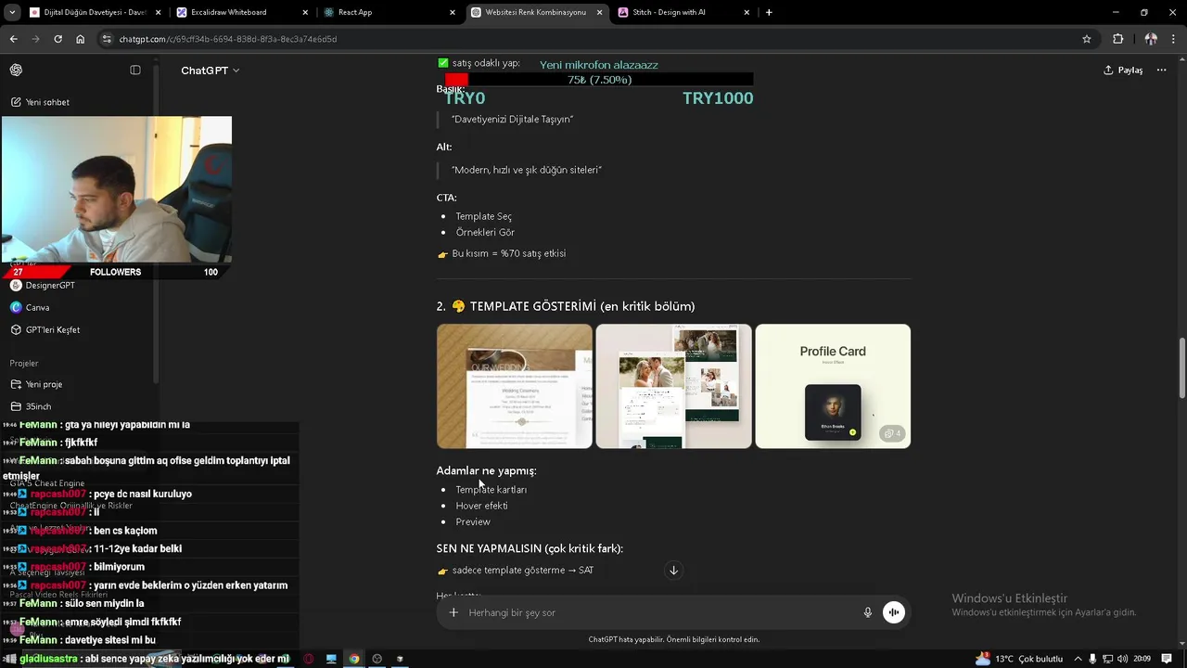Click the image count badge showing 4
The image size is (1187, 668).
click(892, 433)
